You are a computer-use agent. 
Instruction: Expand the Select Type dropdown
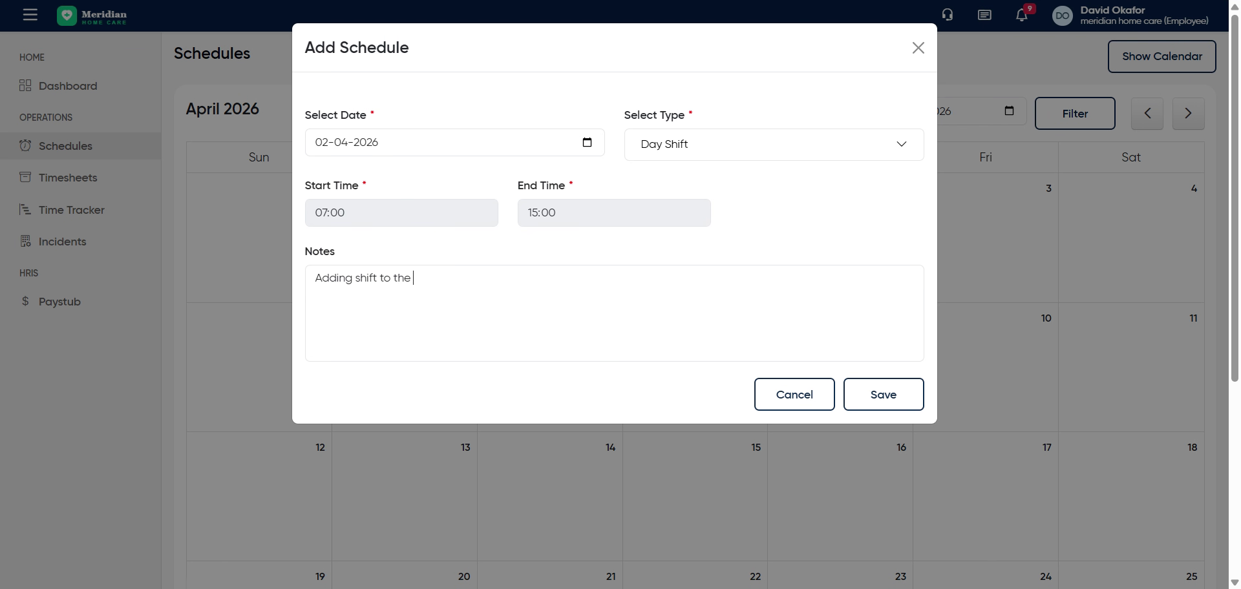click(774, 145)
